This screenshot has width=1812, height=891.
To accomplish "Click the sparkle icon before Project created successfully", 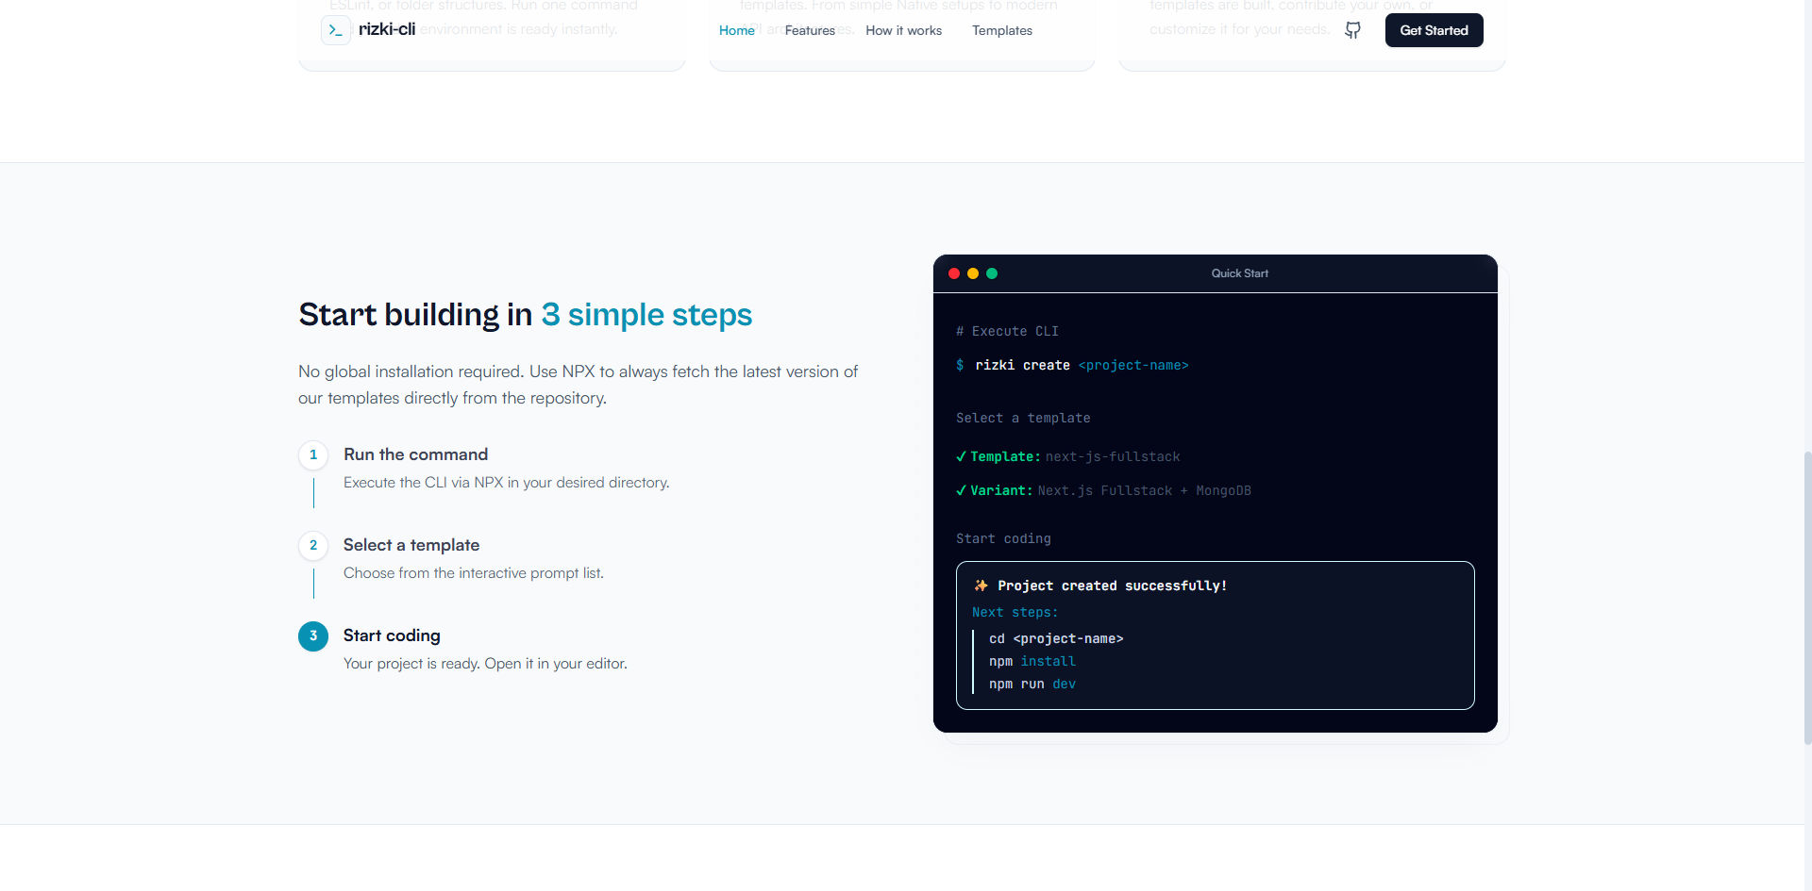I will [x=981, y=585].
